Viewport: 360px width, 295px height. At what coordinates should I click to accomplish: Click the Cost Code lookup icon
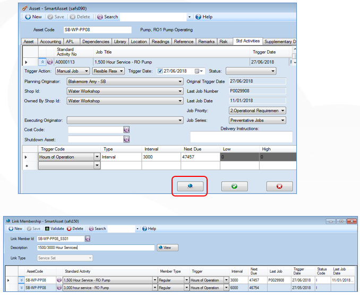(126, 130)
